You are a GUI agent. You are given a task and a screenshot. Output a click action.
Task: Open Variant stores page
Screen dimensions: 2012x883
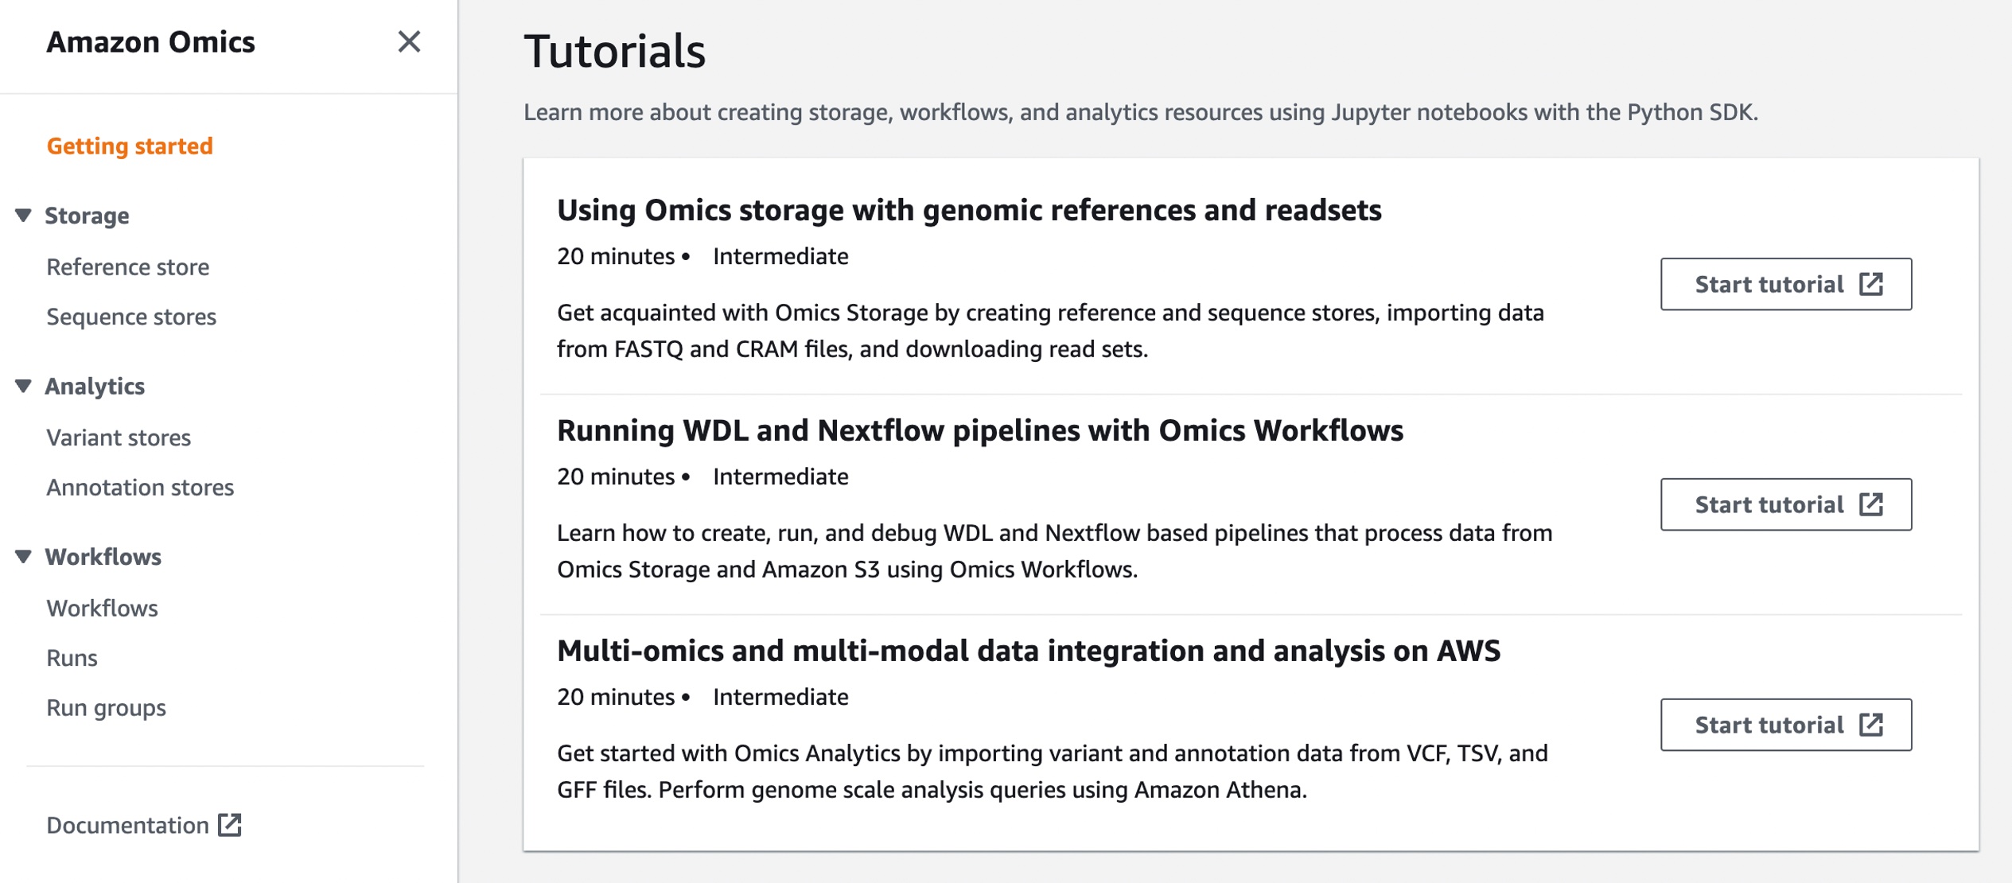click(119, 438)
